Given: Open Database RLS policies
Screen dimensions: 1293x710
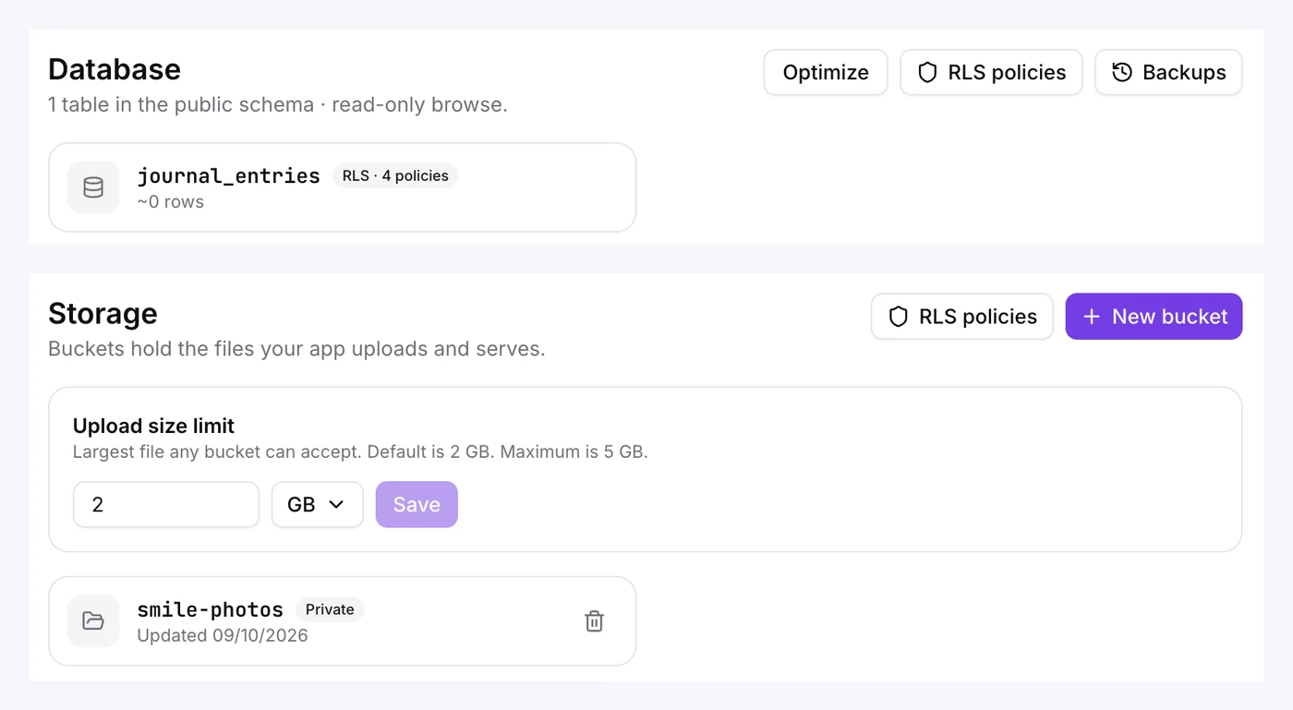Looking at the screenshot, I should pyautogui.click(x=991, y=72).
